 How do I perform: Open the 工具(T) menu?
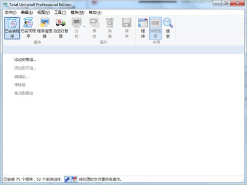pyautogui.click(x=60, y=12)
